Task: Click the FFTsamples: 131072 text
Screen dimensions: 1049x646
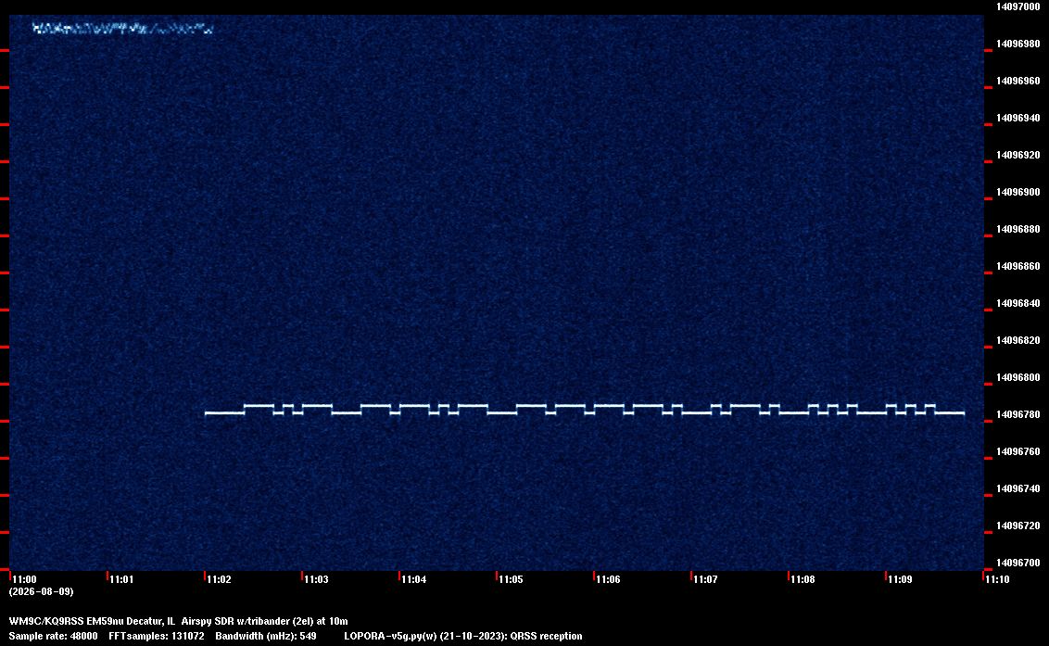Action: point(157,636)
